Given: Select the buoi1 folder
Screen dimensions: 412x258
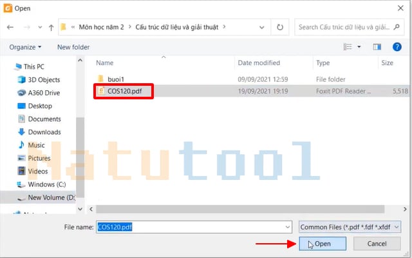Looking at the screenshot, I should pos(116,79).
